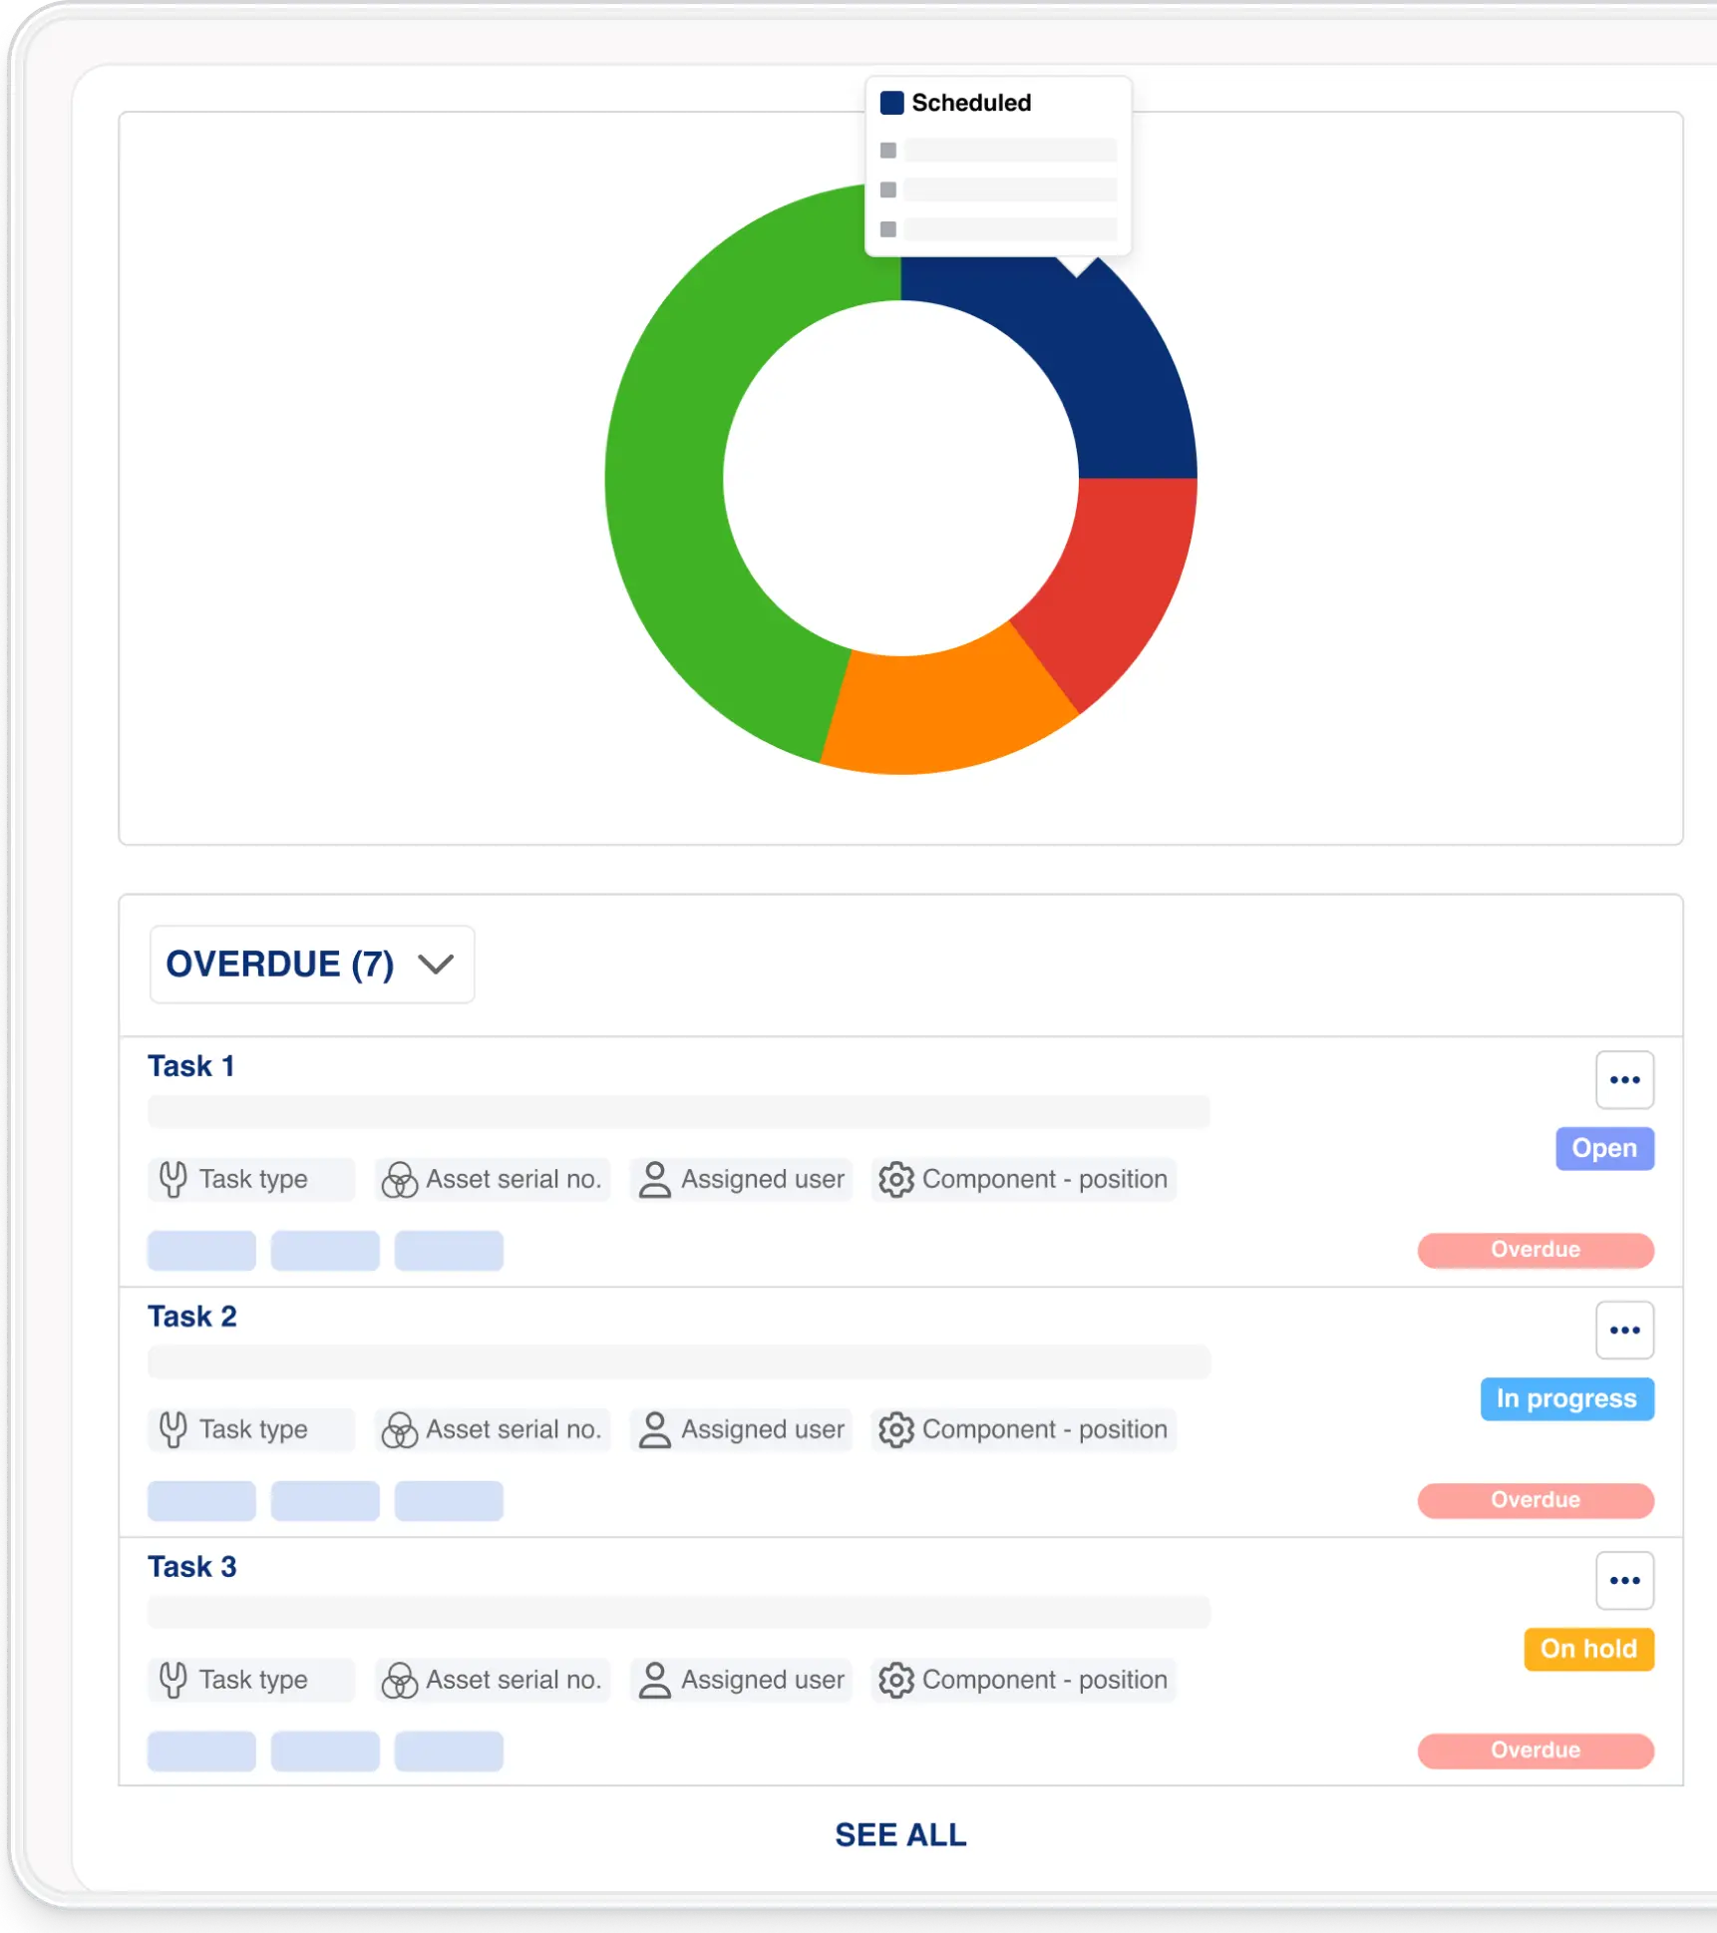The height and width of the screenshot is (1933, 1717).
Task: Click Assigned user icon in Task 3
Action: click(654, 1680)
